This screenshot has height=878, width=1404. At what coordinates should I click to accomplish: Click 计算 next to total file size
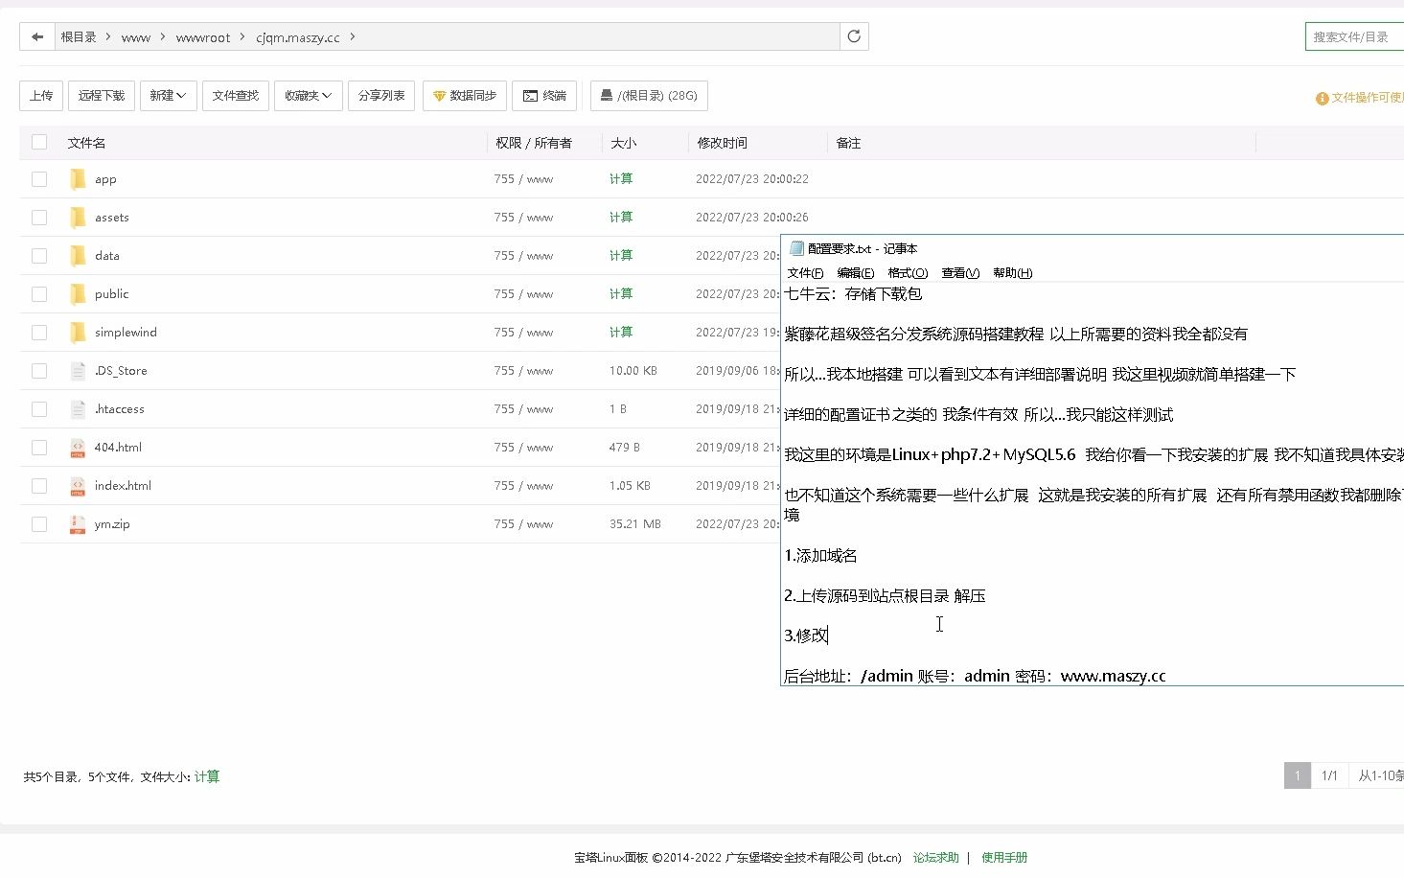tap(207, 777)
